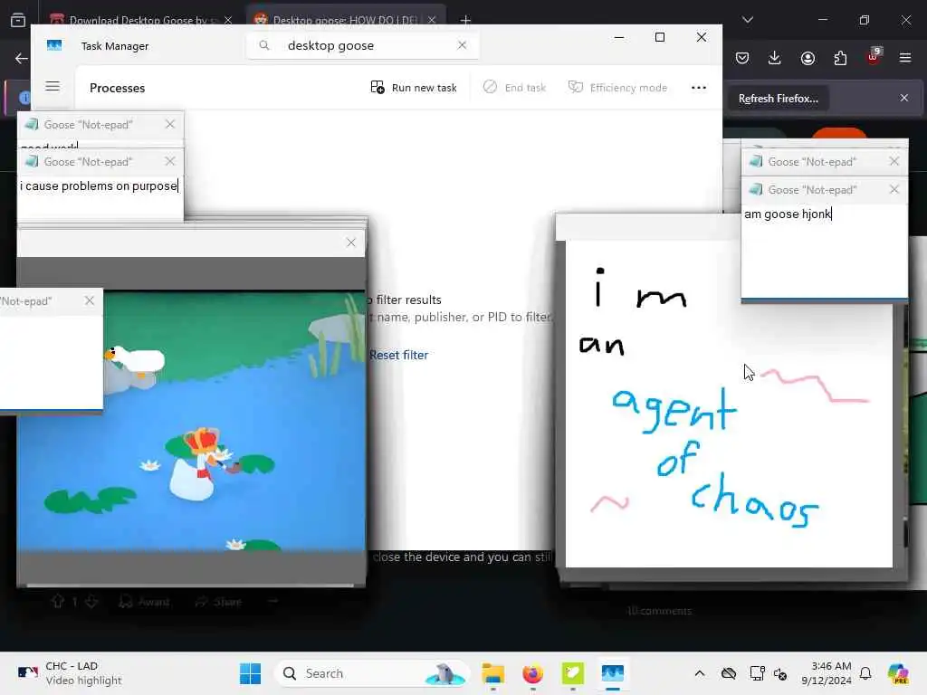Viewport: 927px width, 695px height.
Task: Click the Task Manager search magnifier icon
Action: [264, 45]
